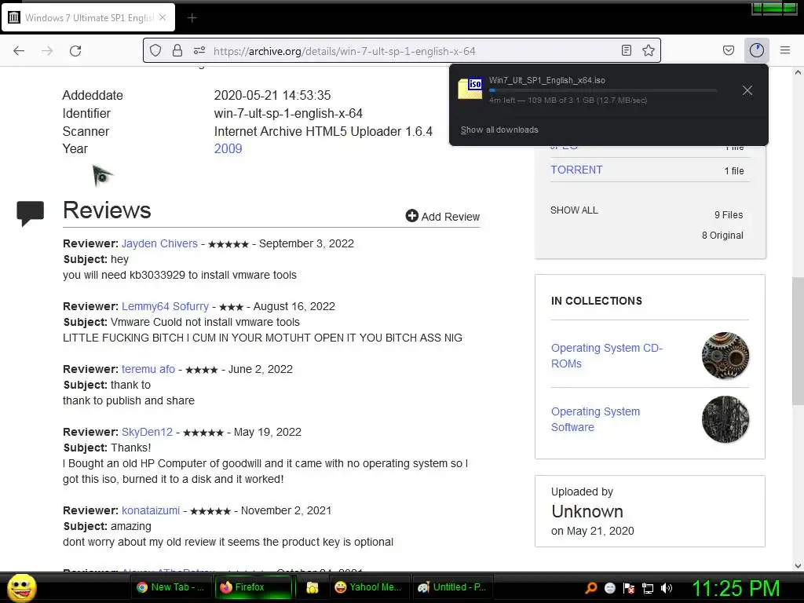Click the download progress bar
The height and width of the screenshot is (603, 804).
[602, 90]
